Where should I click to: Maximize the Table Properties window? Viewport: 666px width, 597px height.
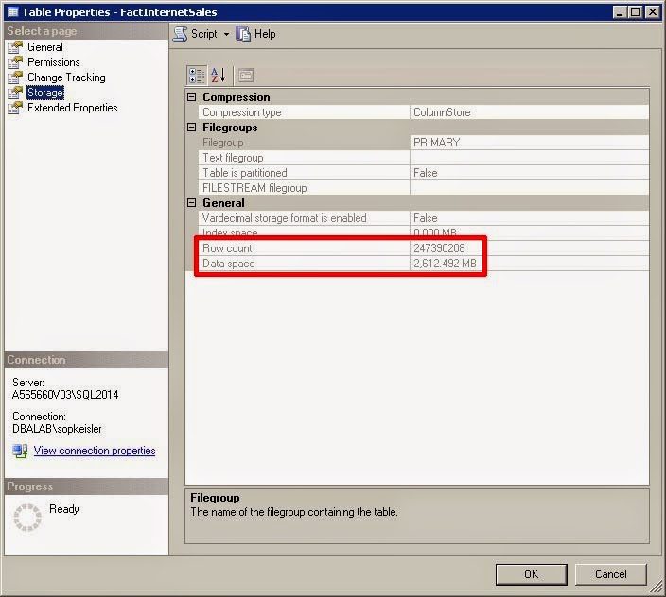(x=636, y=12)
